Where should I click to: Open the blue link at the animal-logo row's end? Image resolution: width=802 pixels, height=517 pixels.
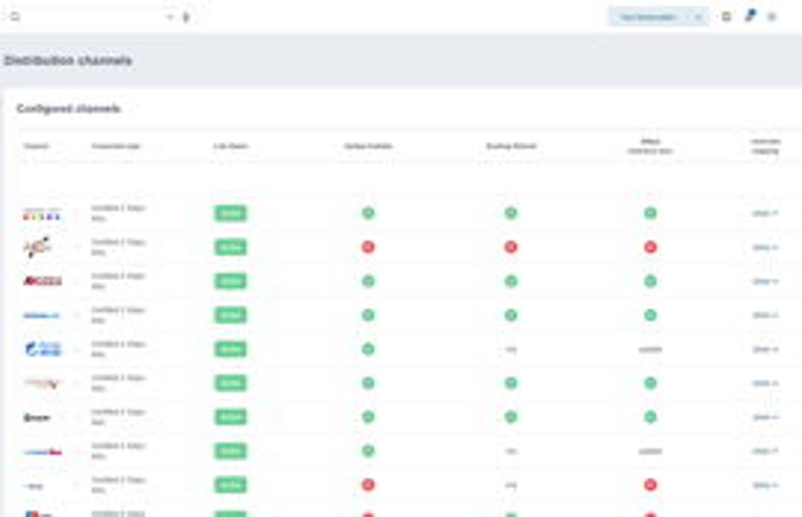(x=765, y=247)
